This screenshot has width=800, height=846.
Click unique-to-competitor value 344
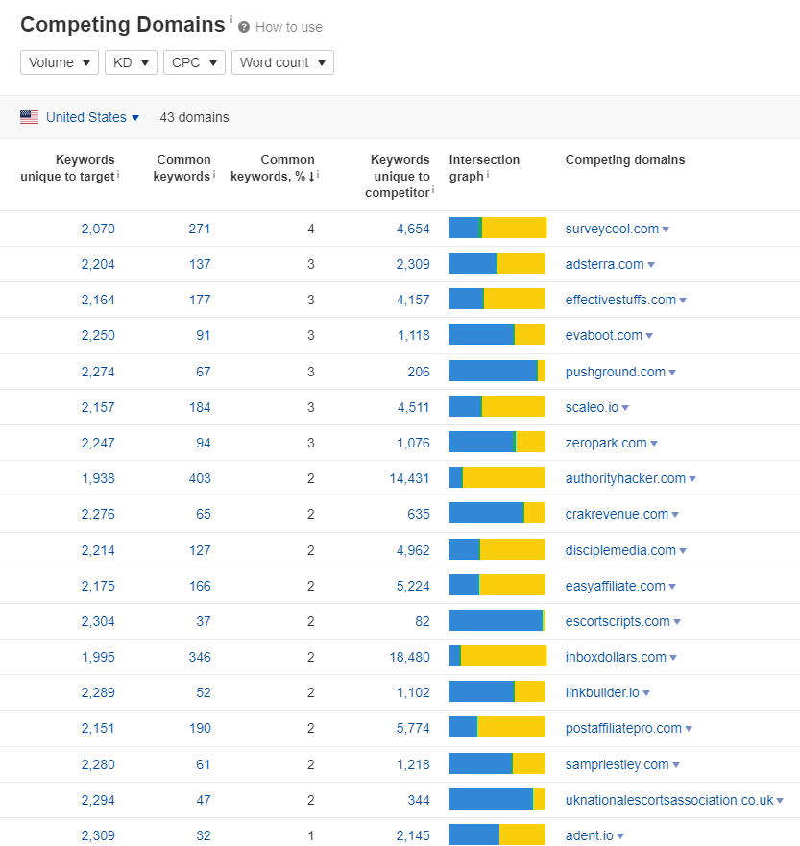419,800
